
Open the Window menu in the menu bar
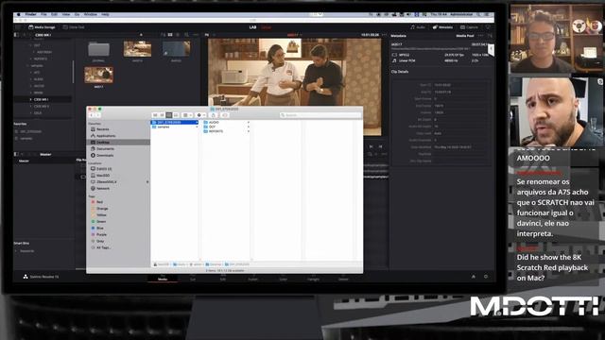point(91,14)
